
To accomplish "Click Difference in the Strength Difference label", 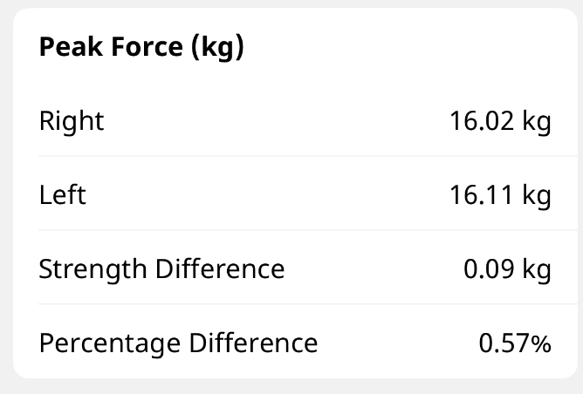I will click(220, 268).
